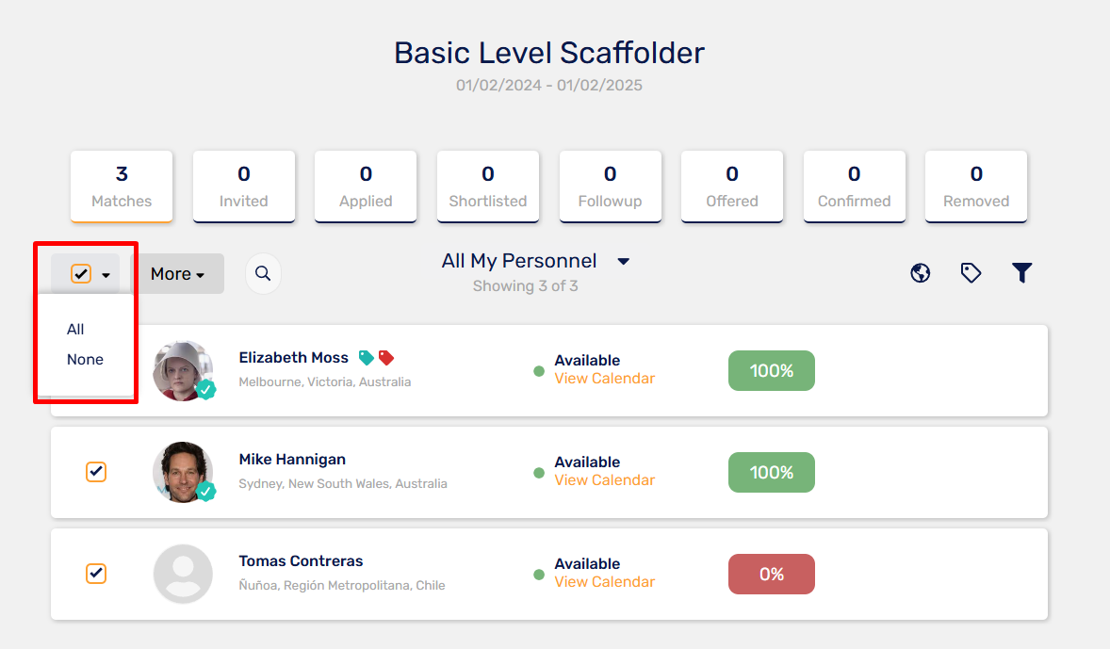Open the search magnifier icon

263,273
